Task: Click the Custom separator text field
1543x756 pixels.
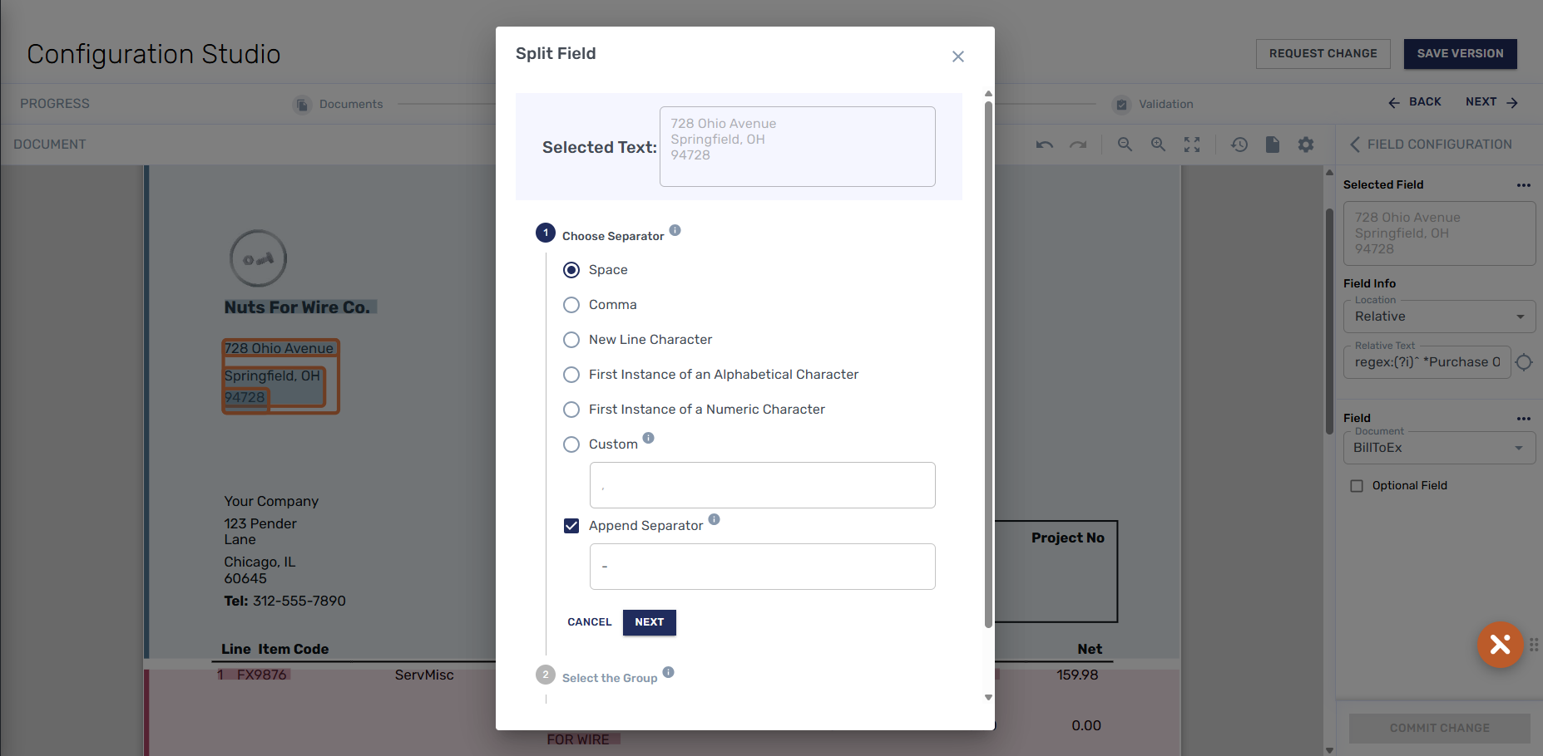Action: click(x=762, y=485)
